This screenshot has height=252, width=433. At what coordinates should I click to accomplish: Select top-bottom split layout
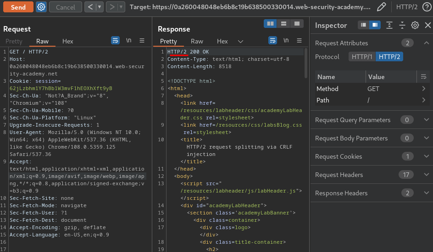283,24
